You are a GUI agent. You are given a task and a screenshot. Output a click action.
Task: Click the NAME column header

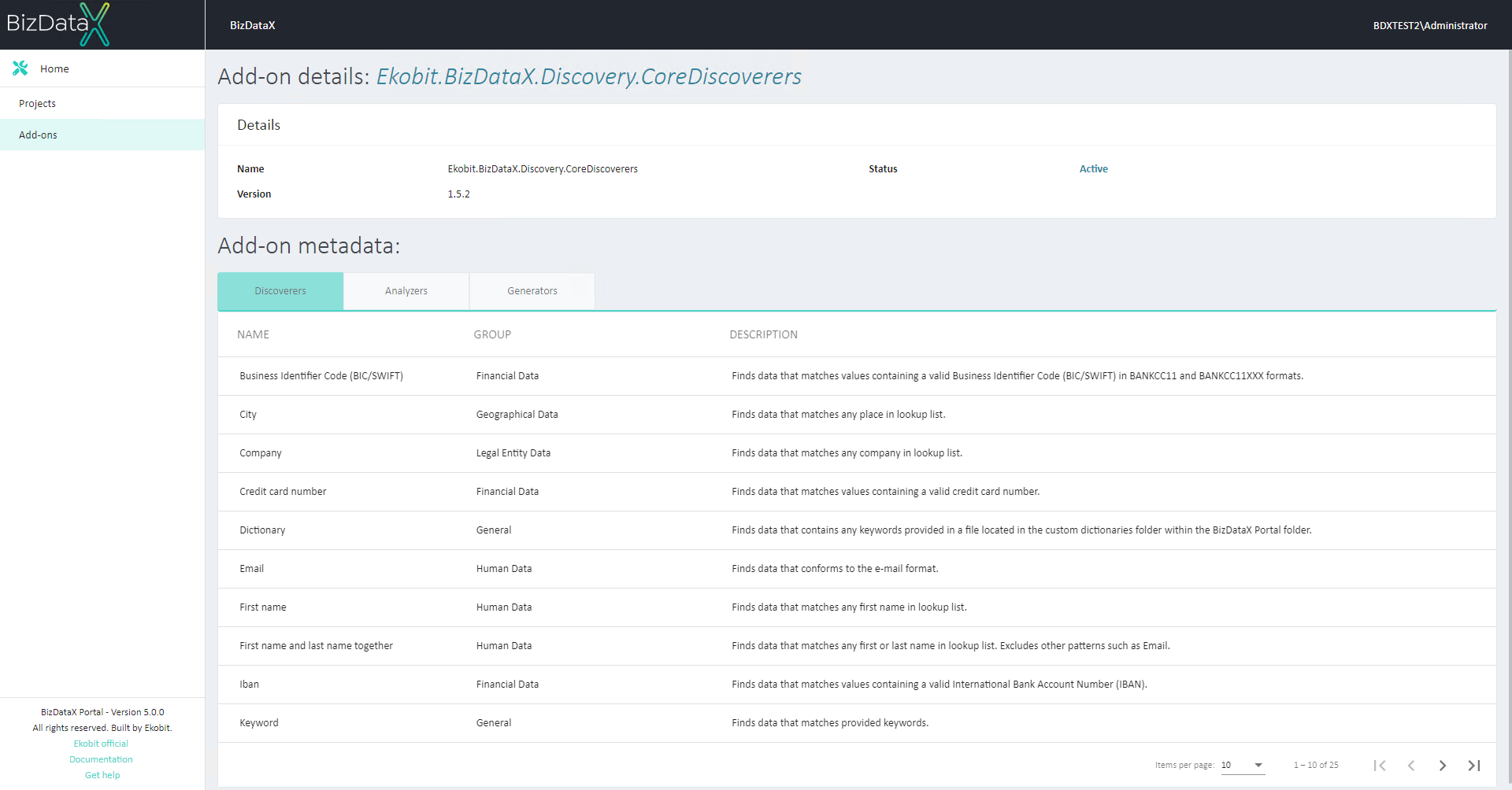pos(253,334)
